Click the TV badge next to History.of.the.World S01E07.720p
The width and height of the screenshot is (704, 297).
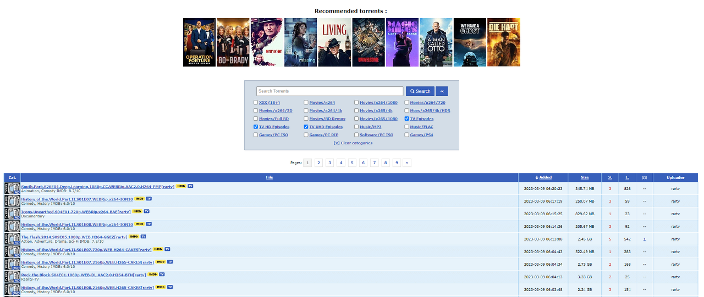pyautogui.click(x=167, y=249)
